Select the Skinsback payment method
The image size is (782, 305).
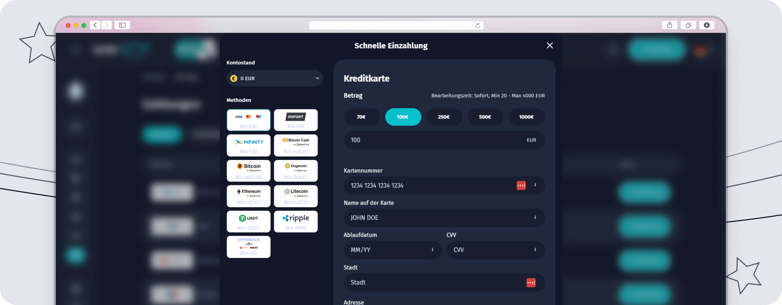248,247
